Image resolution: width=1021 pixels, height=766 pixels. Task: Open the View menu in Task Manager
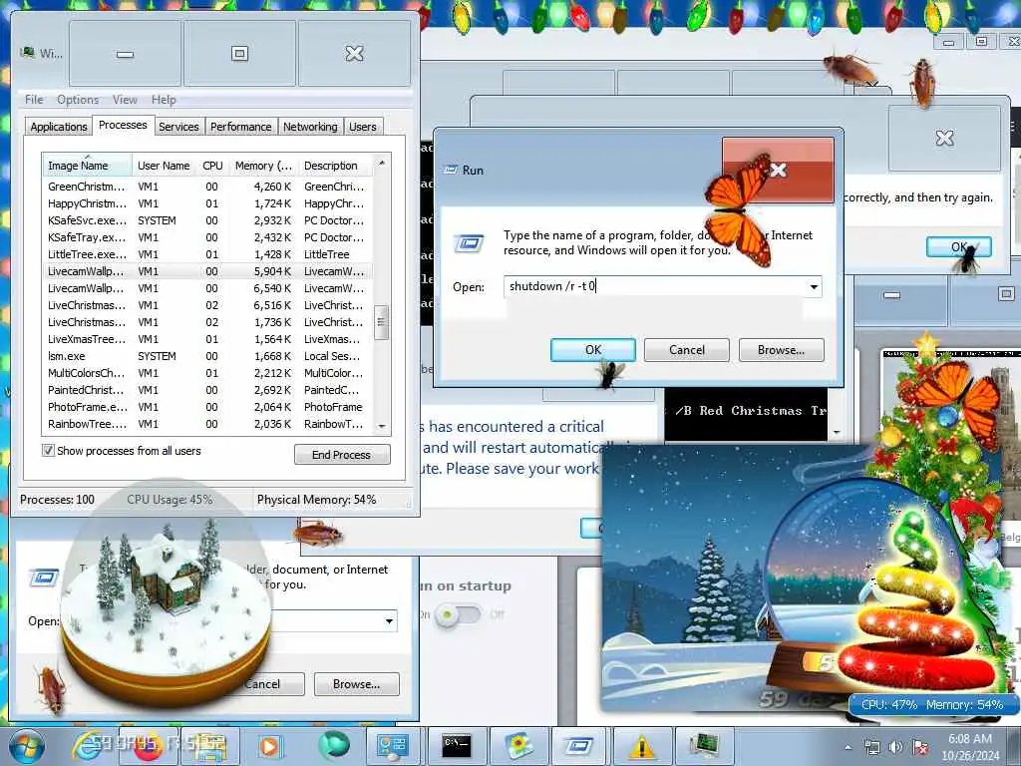click(x=125, y=100)
